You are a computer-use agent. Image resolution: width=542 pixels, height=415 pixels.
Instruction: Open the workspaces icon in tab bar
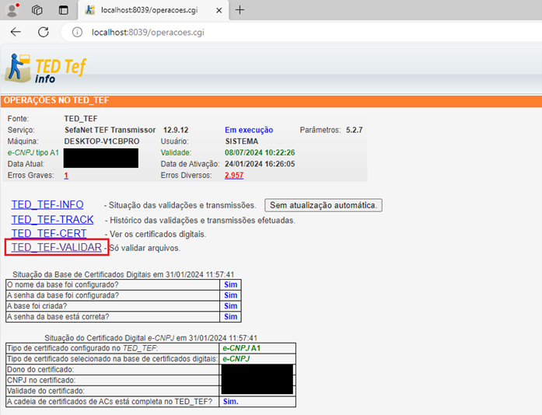[37, 10]
